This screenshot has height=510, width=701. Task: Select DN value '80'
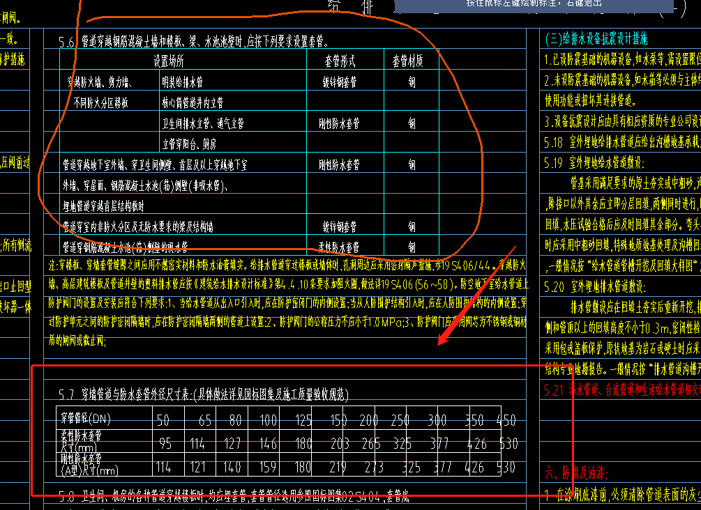(x=236, y=420)
